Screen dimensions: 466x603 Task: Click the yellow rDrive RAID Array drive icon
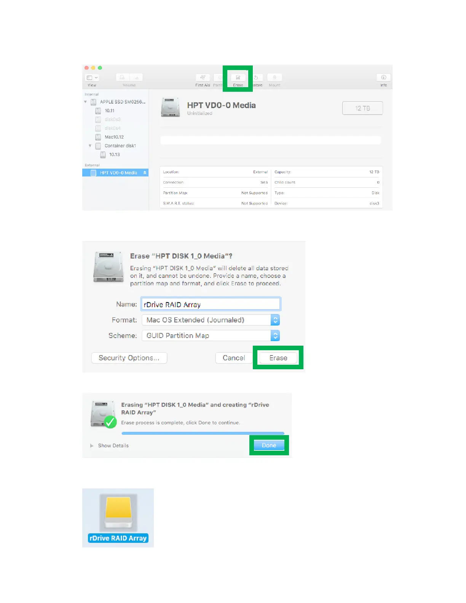pyautogui.click(x=118, y=512)
